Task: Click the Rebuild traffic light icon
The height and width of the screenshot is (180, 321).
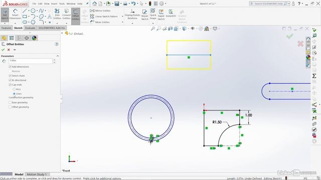Action: click(x=150, y=3)
